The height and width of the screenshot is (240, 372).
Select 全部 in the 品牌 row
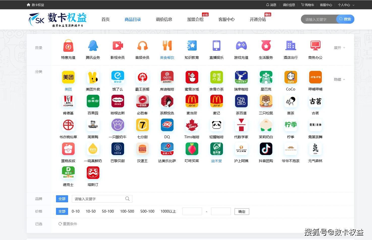pyautogui.click(x=62, y=199)
